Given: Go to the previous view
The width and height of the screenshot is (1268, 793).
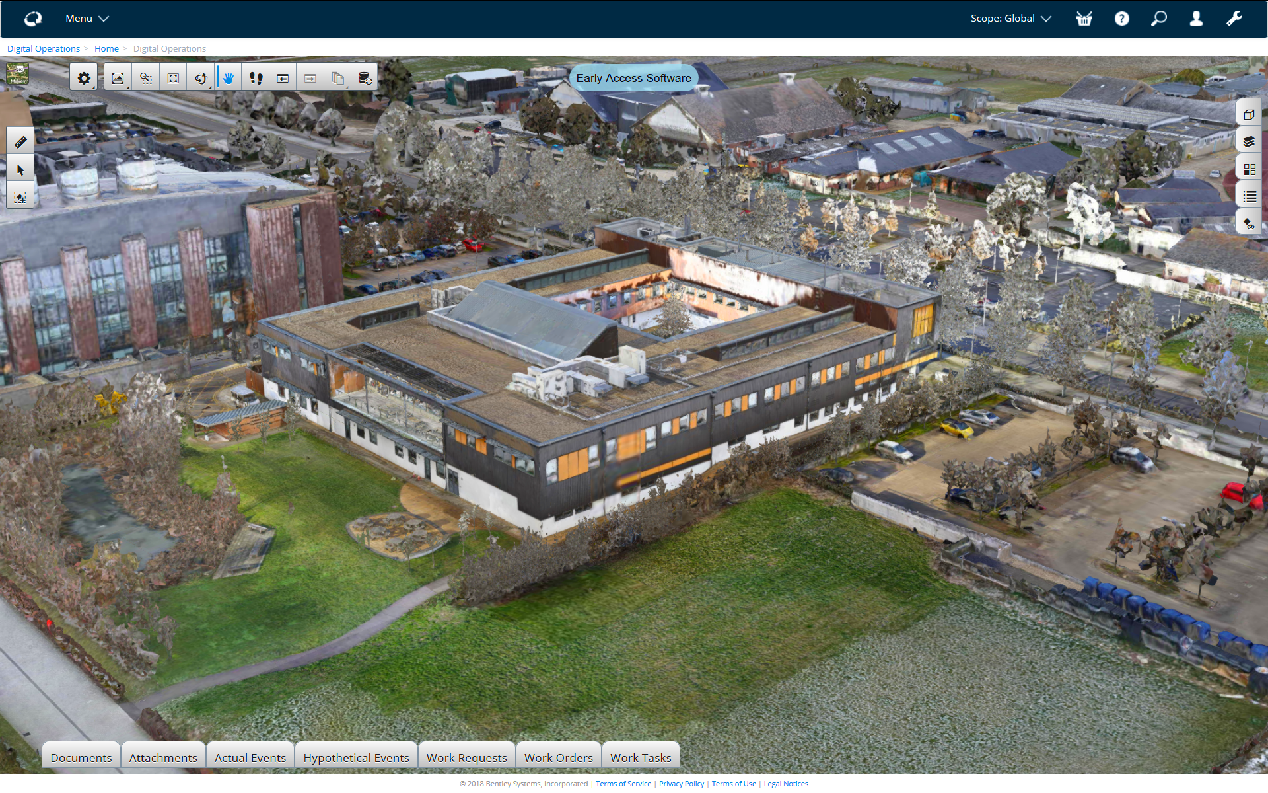Looking at the screenshot, I should click(283, 78).
